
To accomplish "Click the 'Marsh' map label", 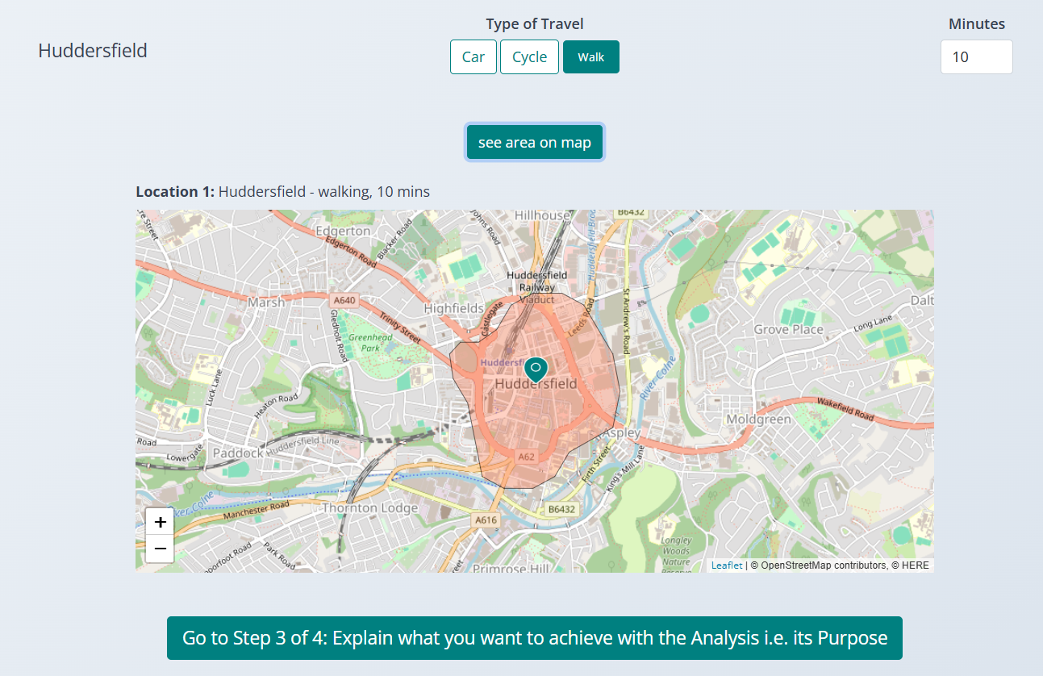I will [x=266, y=302].
